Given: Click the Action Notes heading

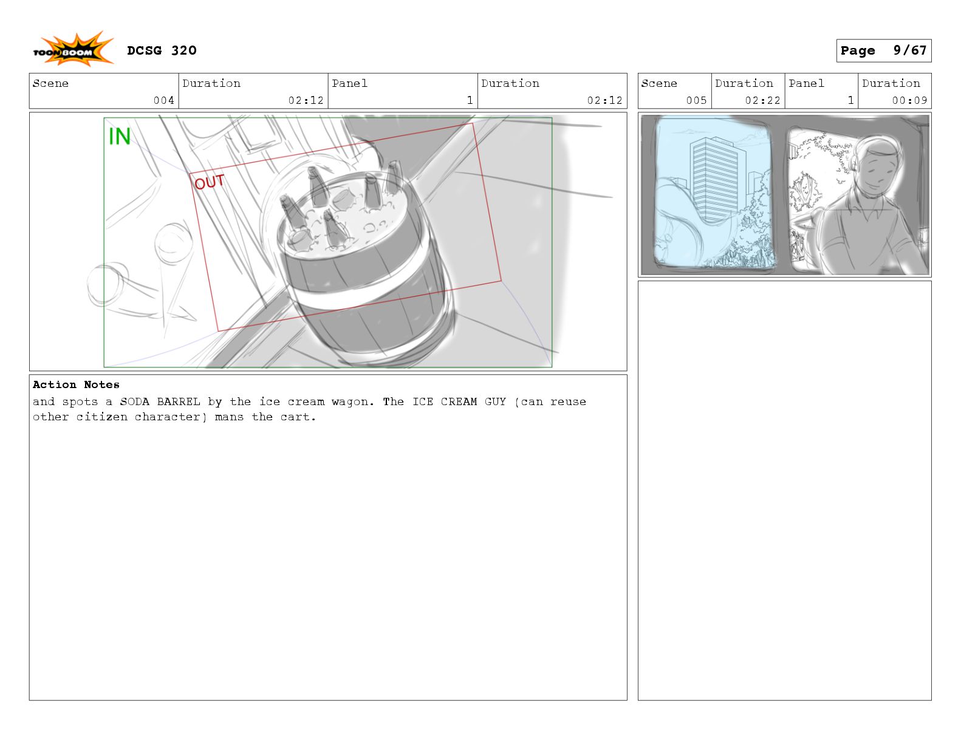Looking at the screenshot, I should [76, 384].
